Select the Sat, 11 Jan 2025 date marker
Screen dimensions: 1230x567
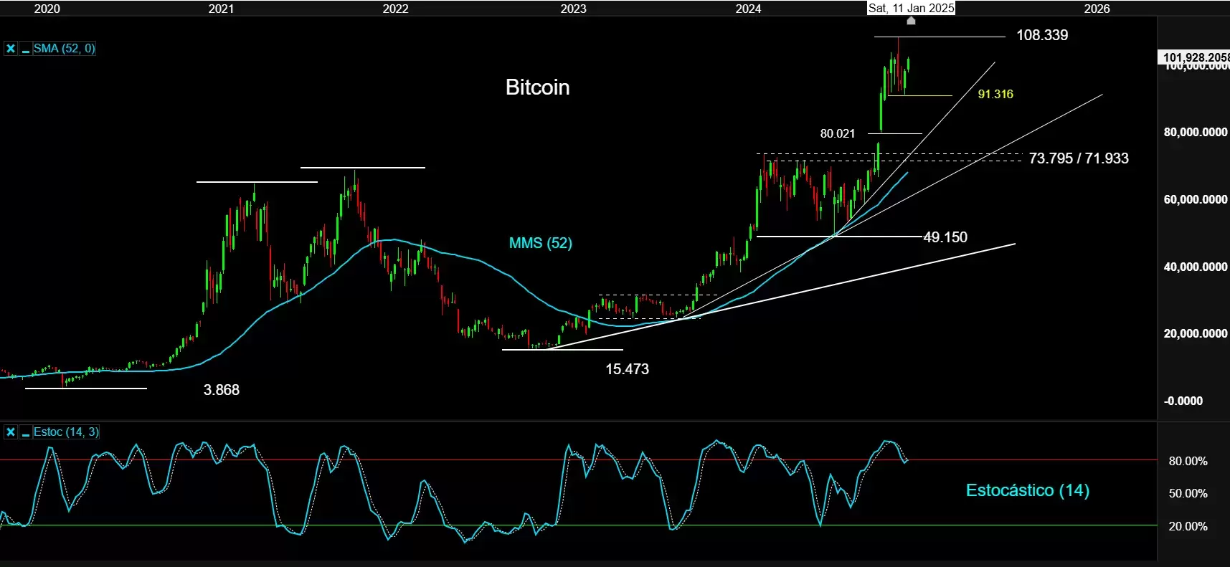(x=911, y=8)
